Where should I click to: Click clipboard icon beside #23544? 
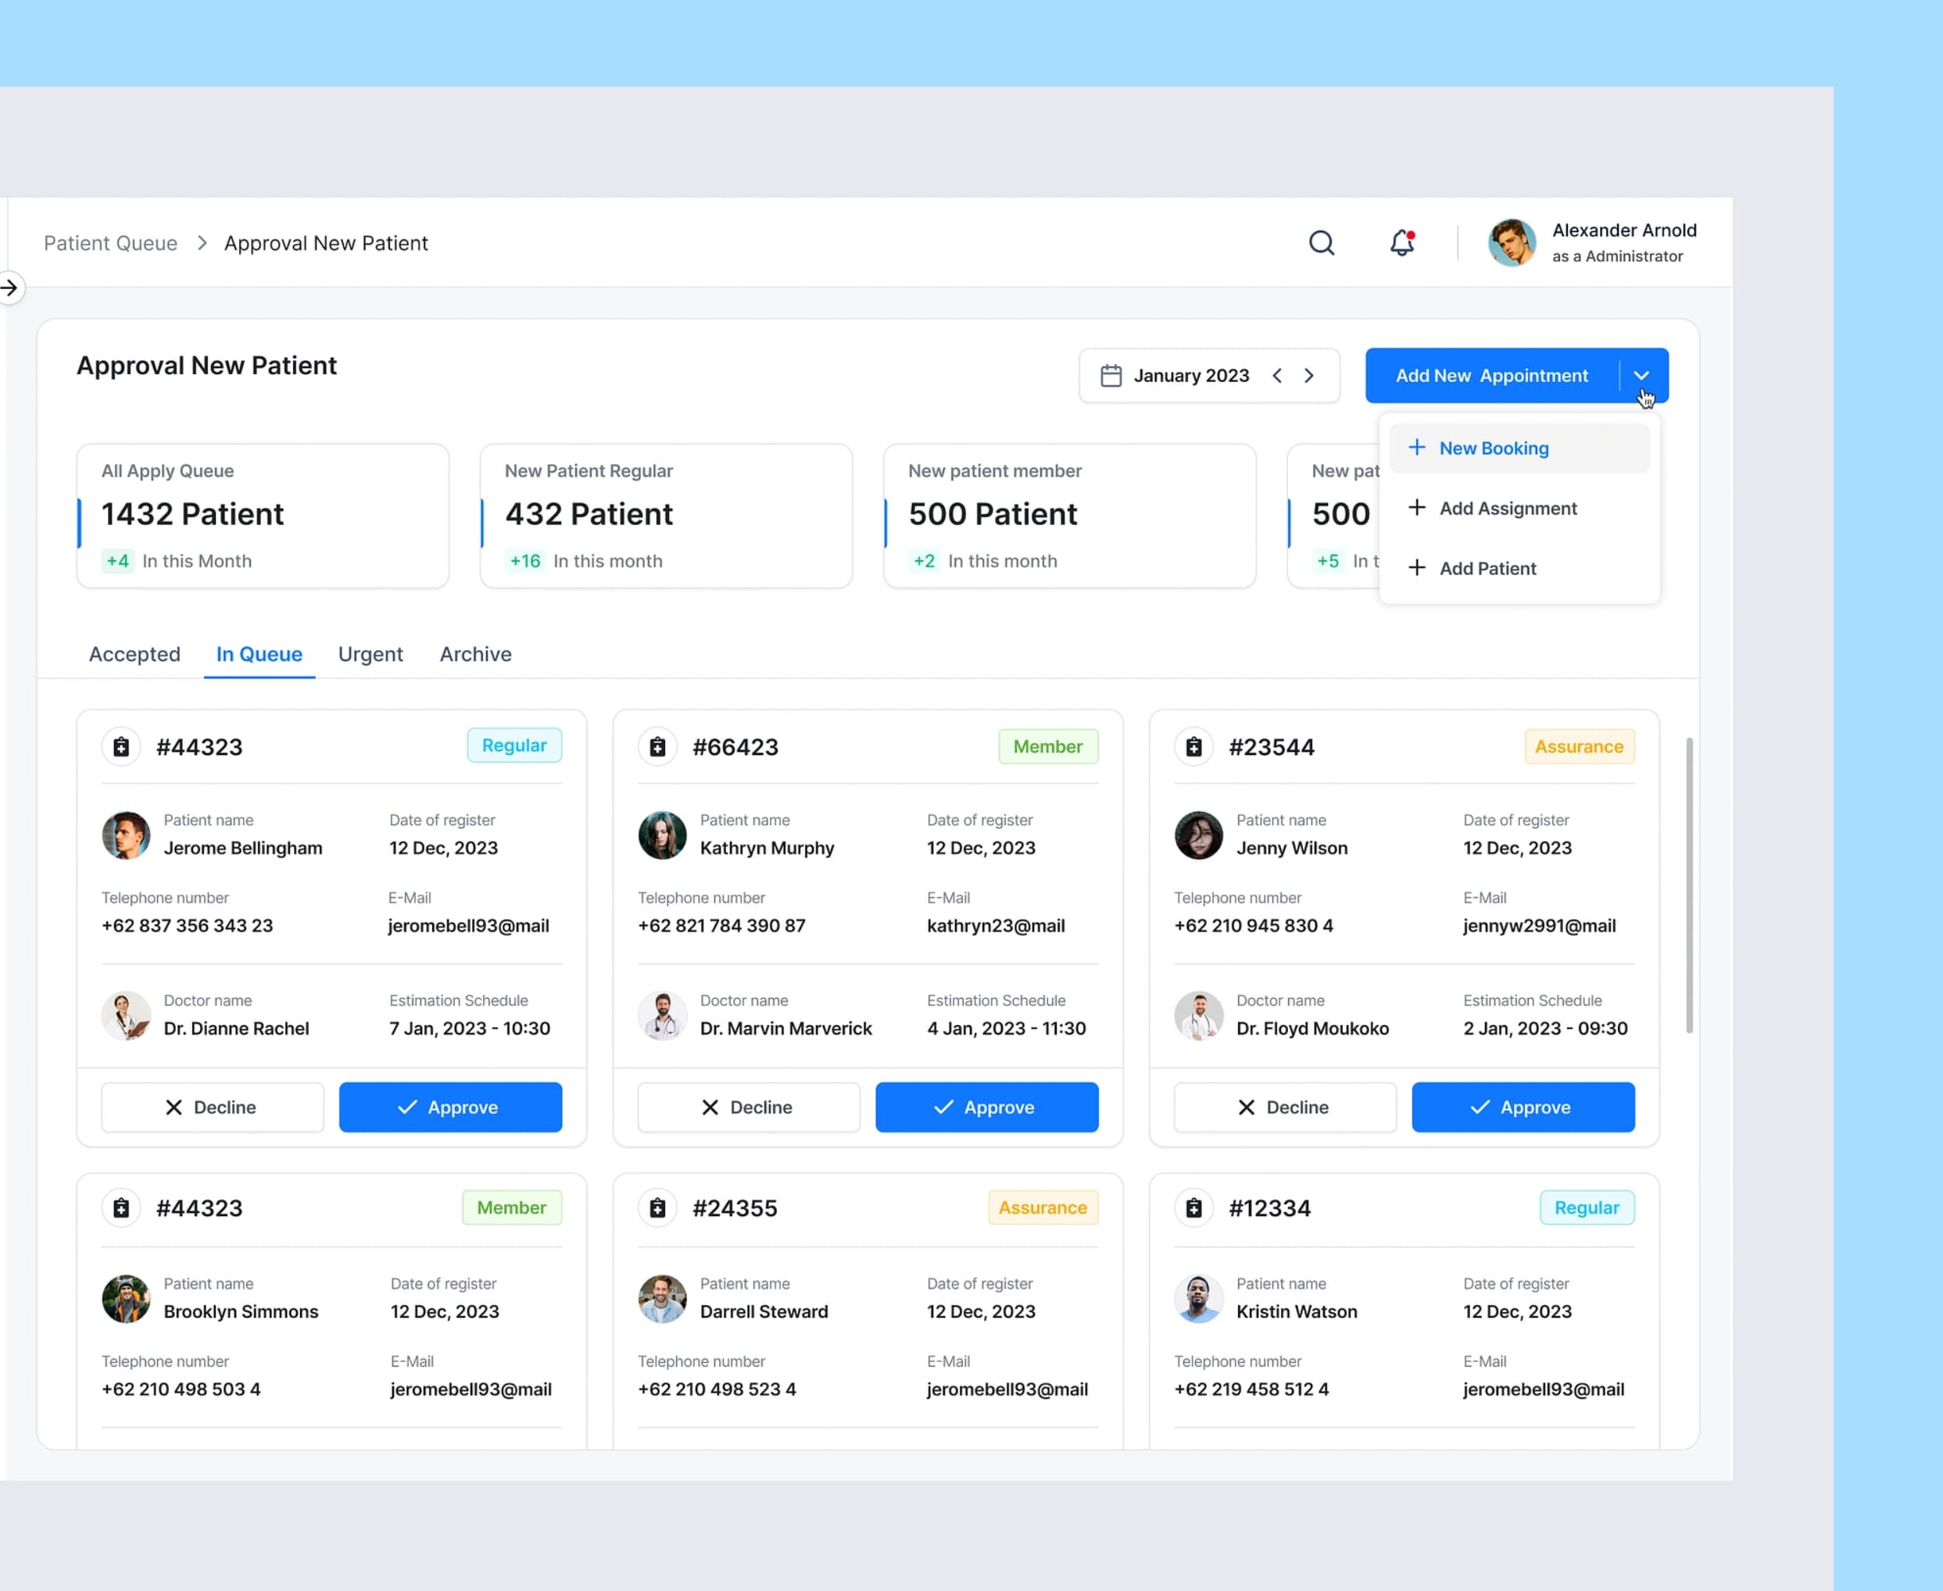click(1193, 747)
